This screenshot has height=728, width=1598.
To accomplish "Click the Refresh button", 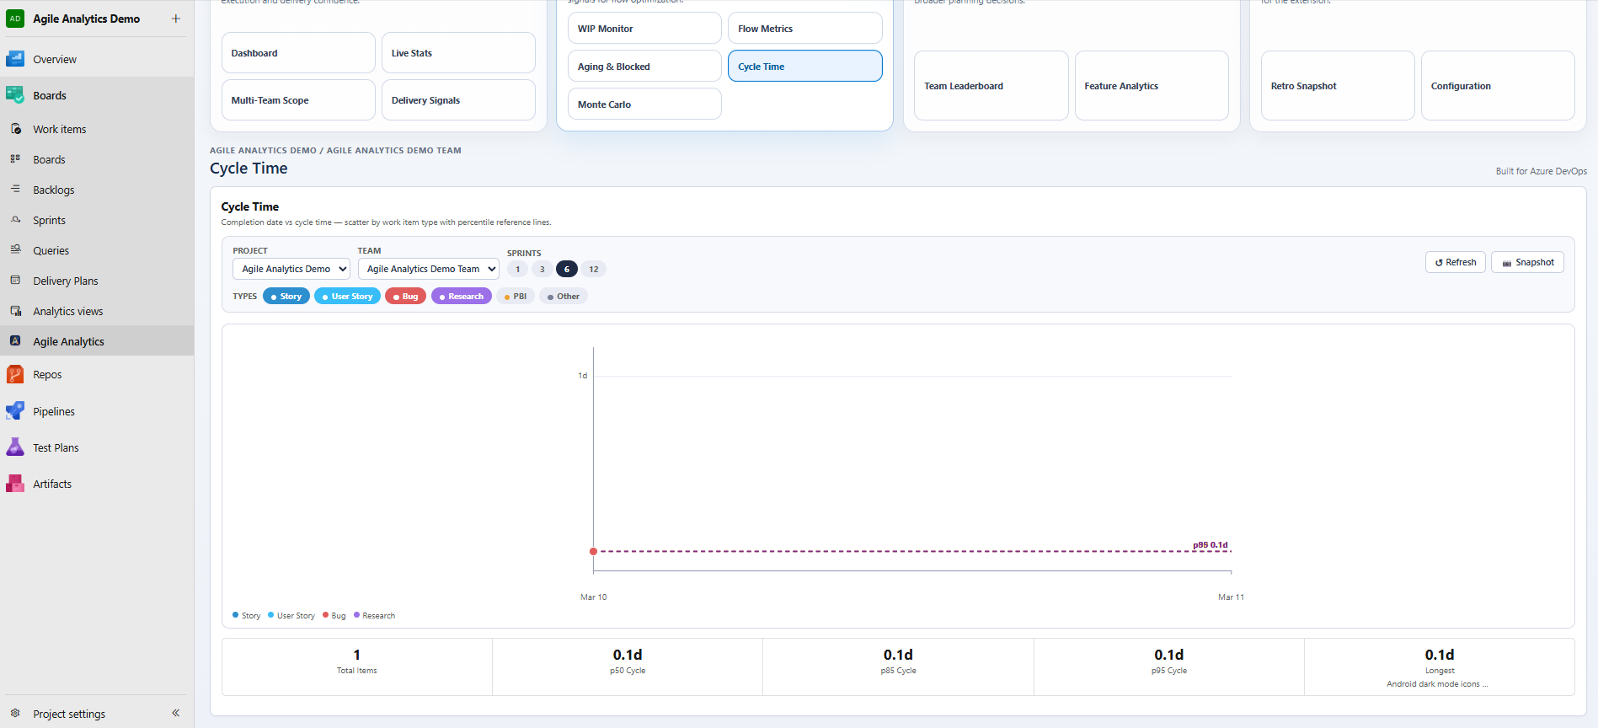I will [1456, 262].
